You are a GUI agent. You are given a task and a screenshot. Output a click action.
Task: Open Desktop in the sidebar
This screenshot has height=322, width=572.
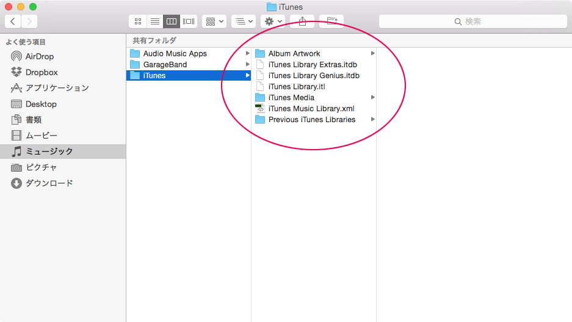(x=63, y=104)
